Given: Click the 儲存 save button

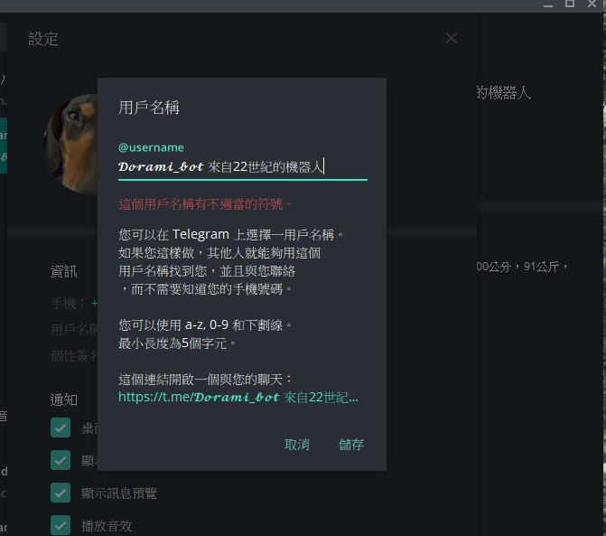Looking at the screenshot, I should tap(351, 445).
